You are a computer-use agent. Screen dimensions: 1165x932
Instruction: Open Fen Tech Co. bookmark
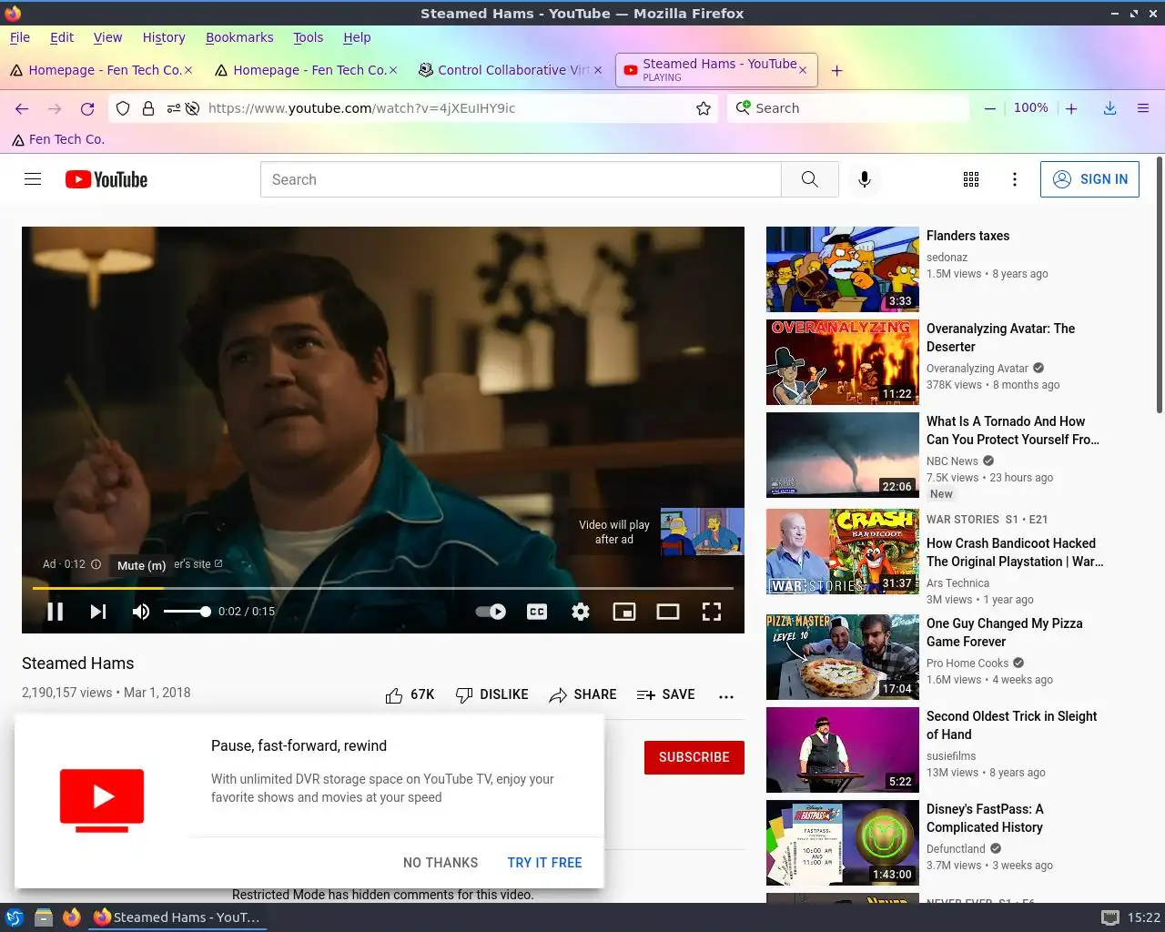(x=58, y=139)
